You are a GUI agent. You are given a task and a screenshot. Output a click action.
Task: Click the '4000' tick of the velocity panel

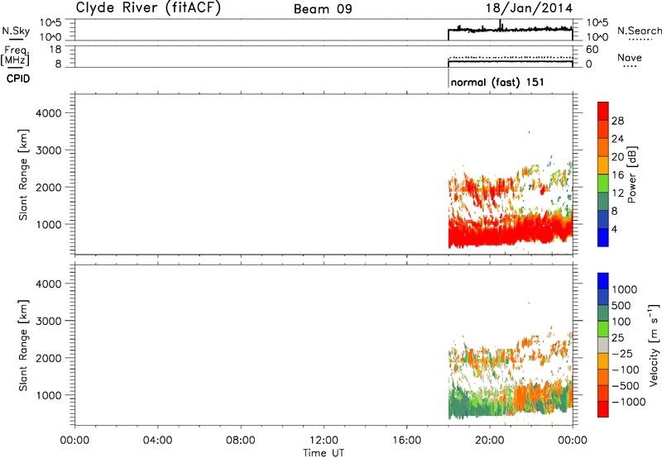pos(49,284)
